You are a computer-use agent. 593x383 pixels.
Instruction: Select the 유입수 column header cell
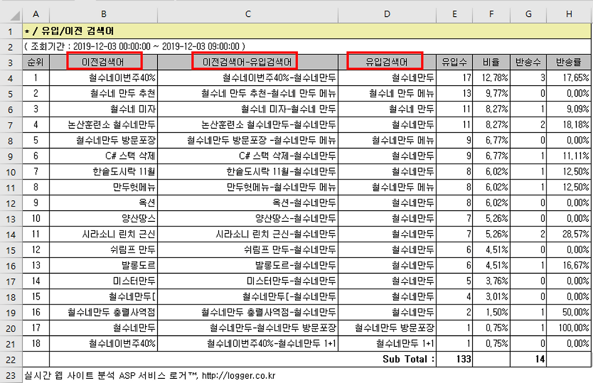tap(454, 63)
